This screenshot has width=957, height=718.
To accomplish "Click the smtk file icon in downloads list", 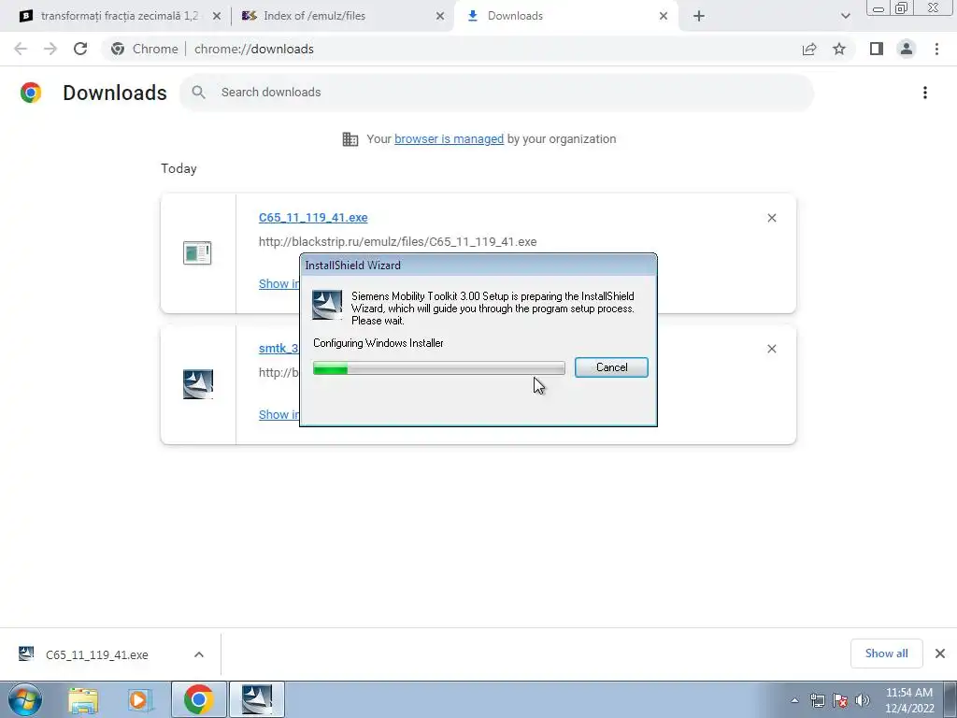I will (x=198, y=384).
